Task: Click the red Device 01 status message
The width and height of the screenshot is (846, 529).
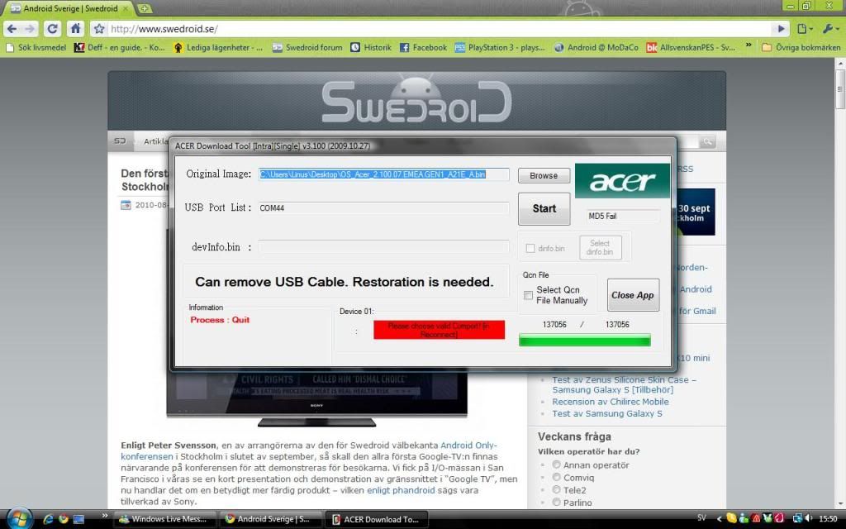Action: click(439, 330)
